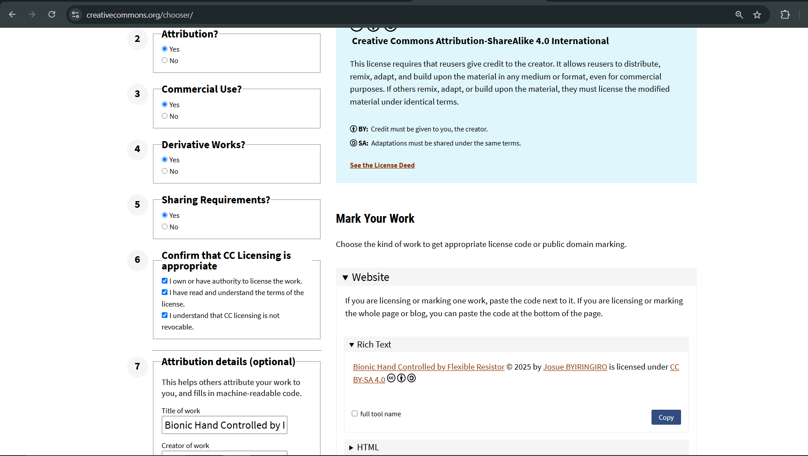Click the address bar URL
The image size is (808, 456).
click(x=140, y=15)
